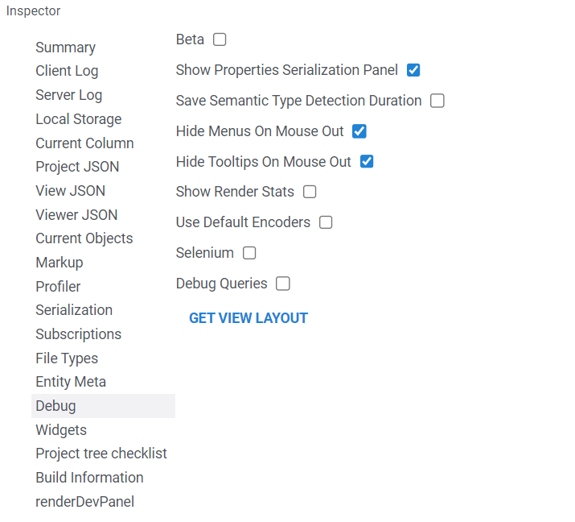The image size is (575, 522).
Task: Check the Debug Queries option
Action: [283, 284]
